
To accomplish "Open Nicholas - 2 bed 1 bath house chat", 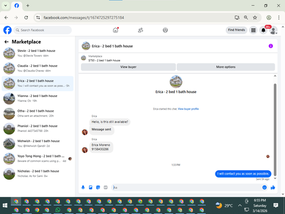I will point(38,173).
